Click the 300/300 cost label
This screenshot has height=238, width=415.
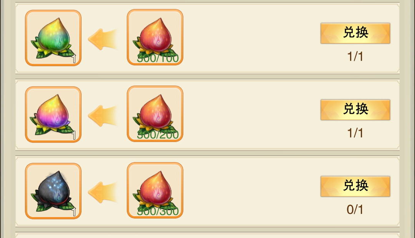pos(158,211)
